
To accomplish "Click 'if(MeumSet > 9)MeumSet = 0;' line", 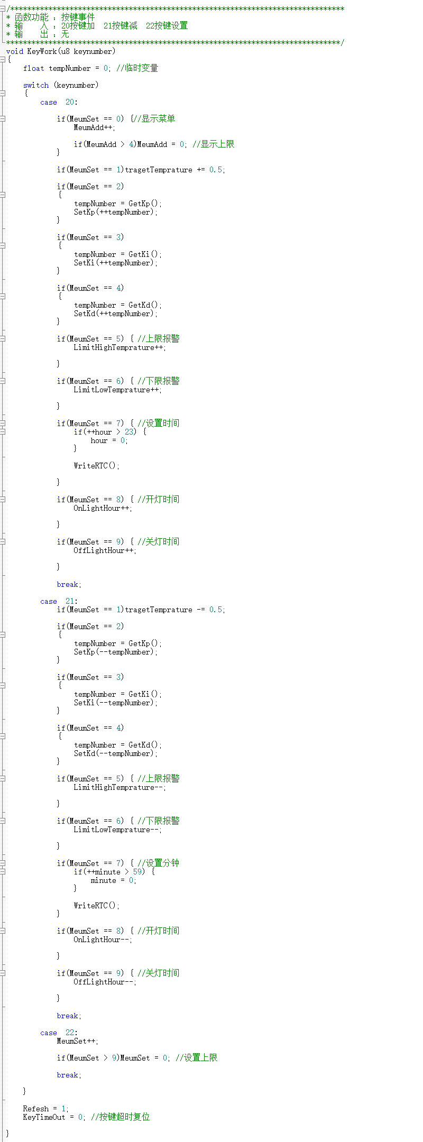I will pos(113,1058).
